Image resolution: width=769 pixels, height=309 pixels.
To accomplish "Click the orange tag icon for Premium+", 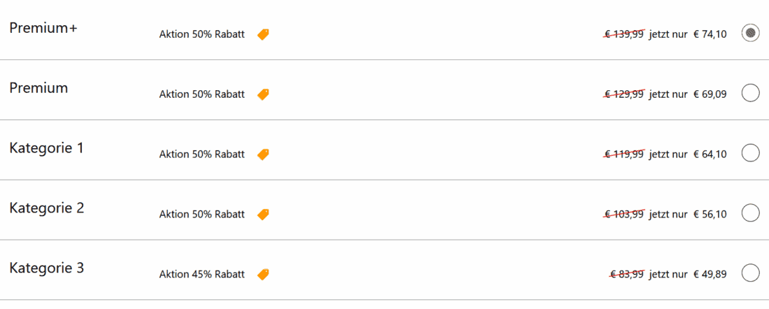I will pyautogui.click(x=263, y=34).
